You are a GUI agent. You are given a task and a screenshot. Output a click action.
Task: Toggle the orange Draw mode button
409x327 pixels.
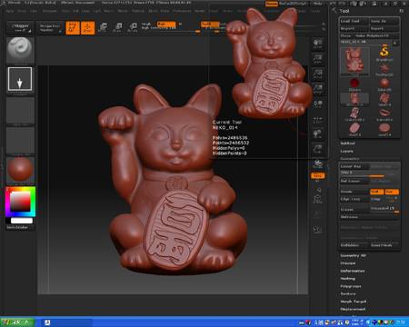coord(88,27)
